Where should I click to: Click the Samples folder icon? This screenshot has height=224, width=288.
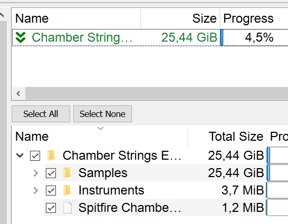[67, 173]
